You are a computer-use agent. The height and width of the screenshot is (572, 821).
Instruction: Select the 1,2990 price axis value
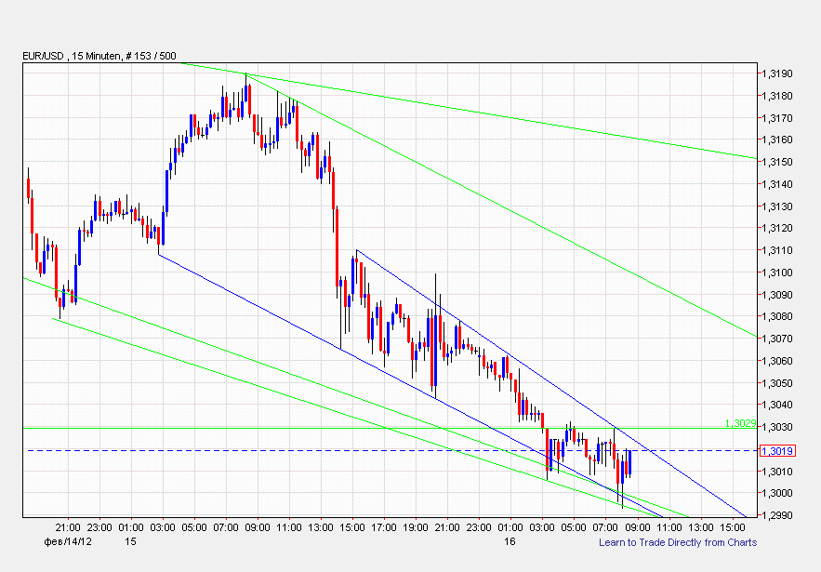[777, 515]
